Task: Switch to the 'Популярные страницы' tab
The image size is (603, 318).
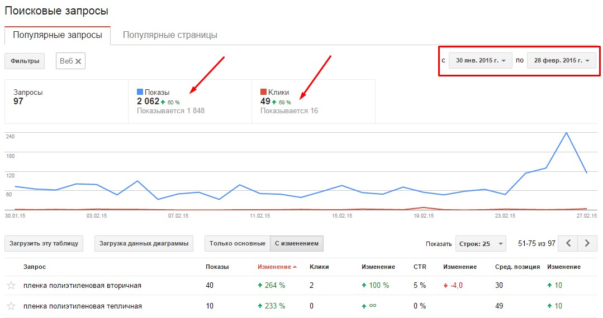Action: click(x=170, y=35)
